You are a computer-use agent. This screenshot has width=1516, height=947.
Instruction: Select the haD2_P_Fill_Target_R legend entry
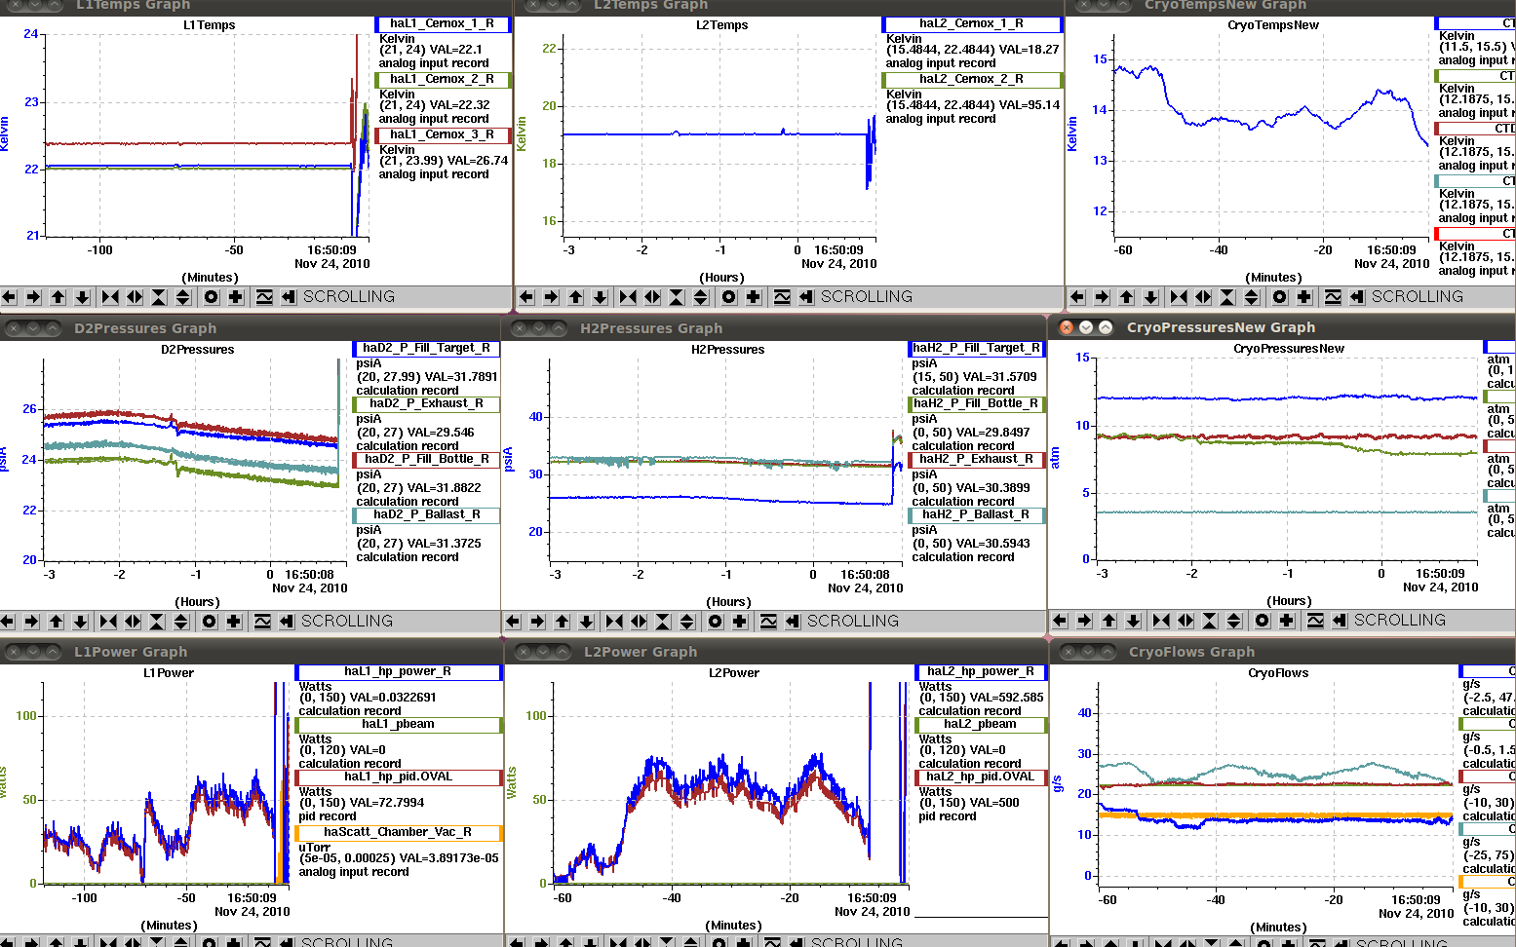tap(426, 349)
